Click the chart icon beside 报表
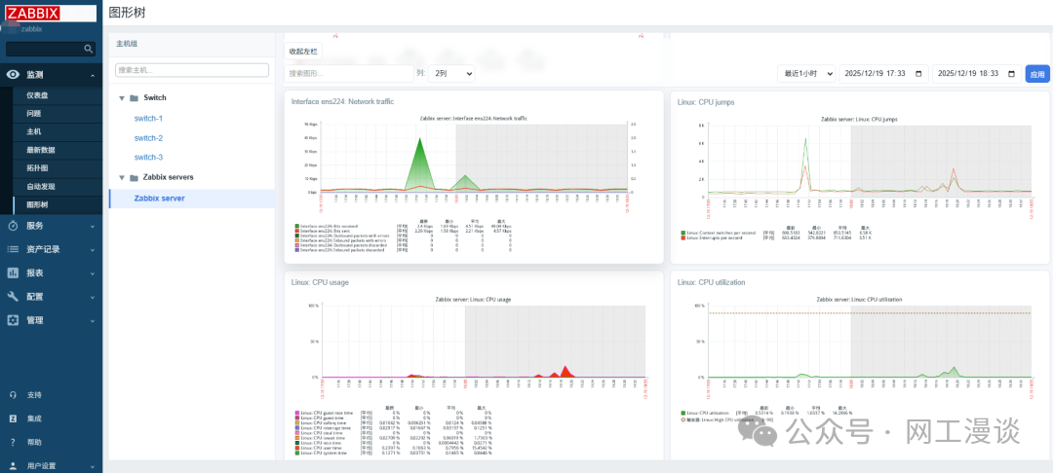The image size is (1053, 473). [13, 273]
